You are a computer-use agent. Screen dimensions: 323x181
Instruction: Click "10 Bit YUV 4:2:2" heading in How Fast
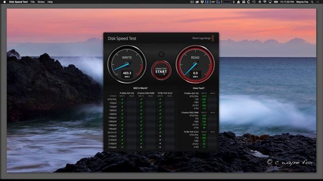click(x=191, y=132)
